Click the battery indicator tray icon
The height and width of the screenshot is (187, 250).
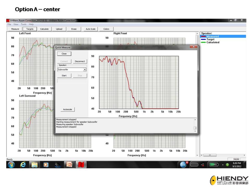coord(214,165)
